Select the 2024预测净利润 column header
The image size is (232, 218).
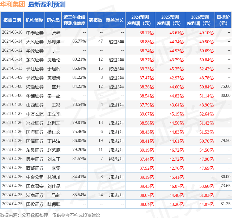click(x=140, y=20)
